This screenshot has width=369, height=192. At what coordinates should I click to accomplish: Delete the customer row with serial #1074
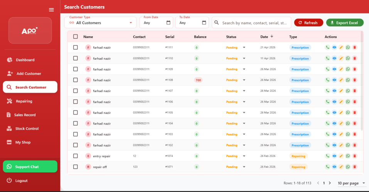(x=355, y=156)
